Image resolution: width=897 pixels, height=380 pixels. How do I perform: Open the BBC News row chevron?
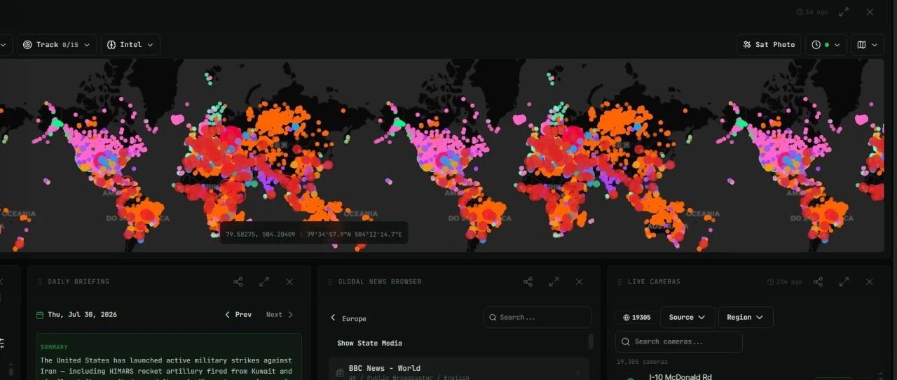577,372
